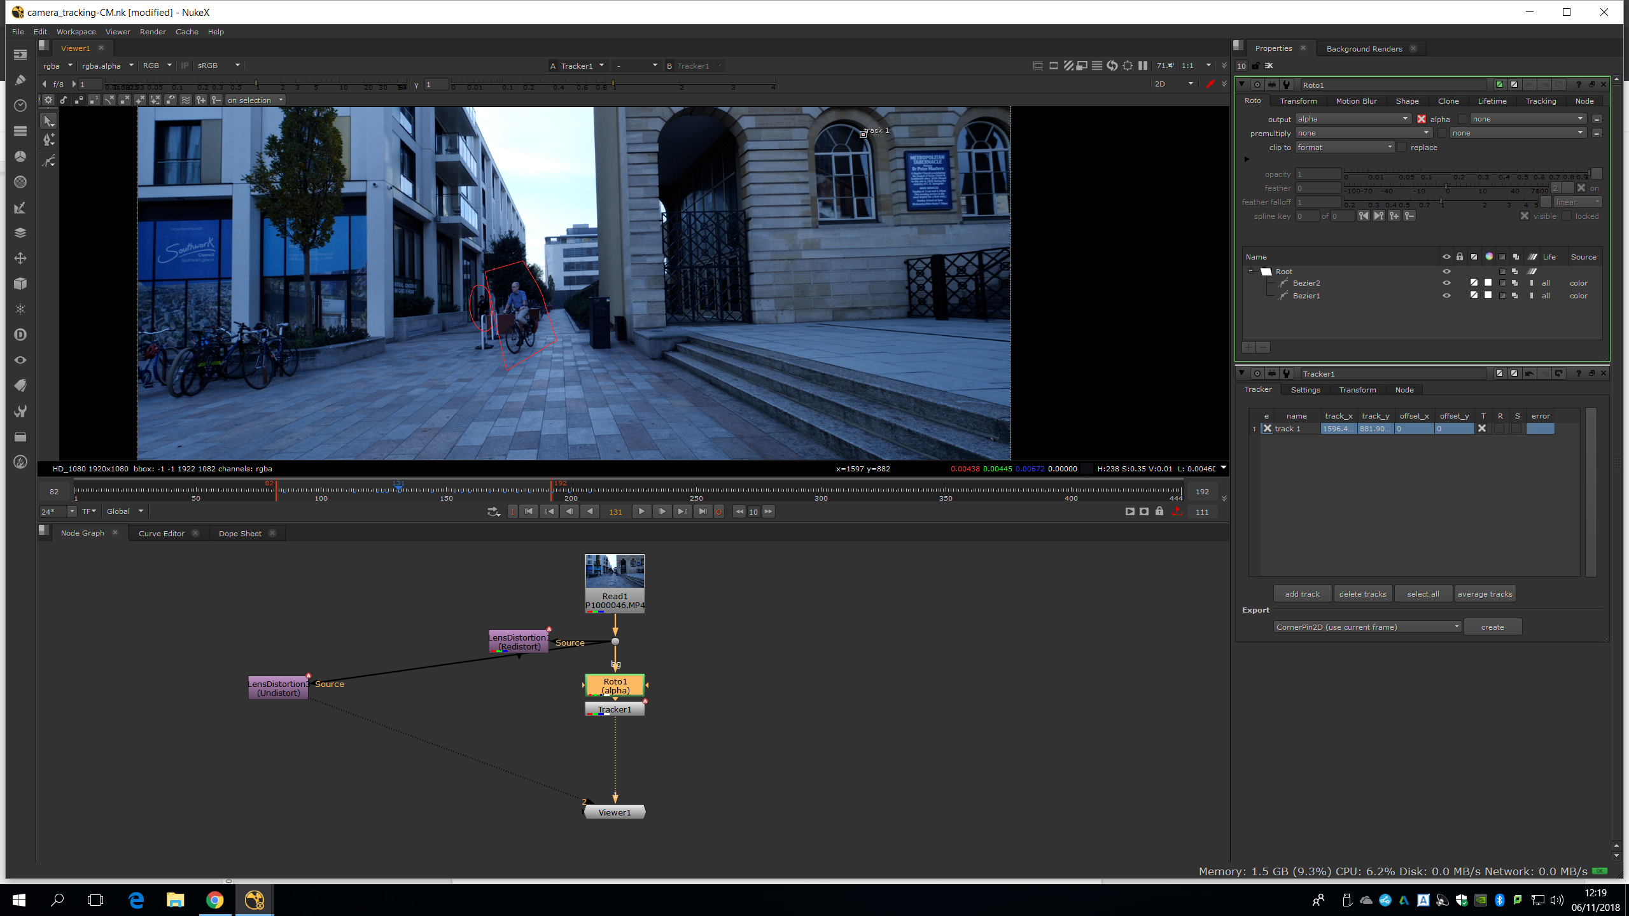
Task: Open the Render menu
Action: 153,32
